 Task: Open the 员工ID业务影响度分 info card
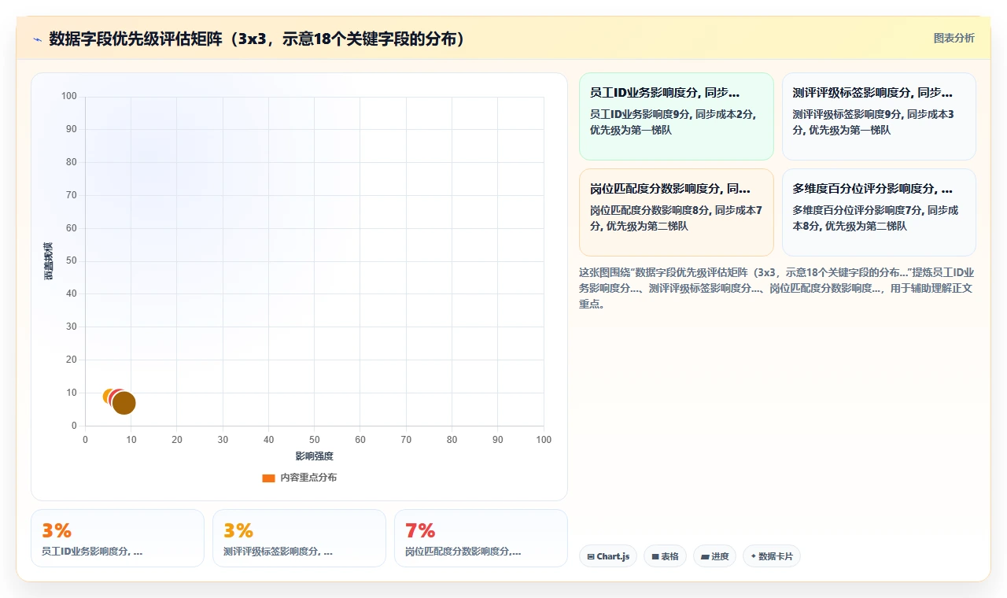(x=677, y=116)
